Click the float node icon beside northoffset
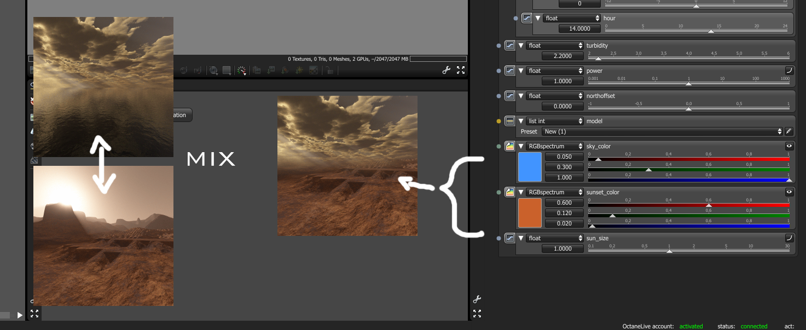The height and width of the screenshot is (330, 806). point(509,96)
